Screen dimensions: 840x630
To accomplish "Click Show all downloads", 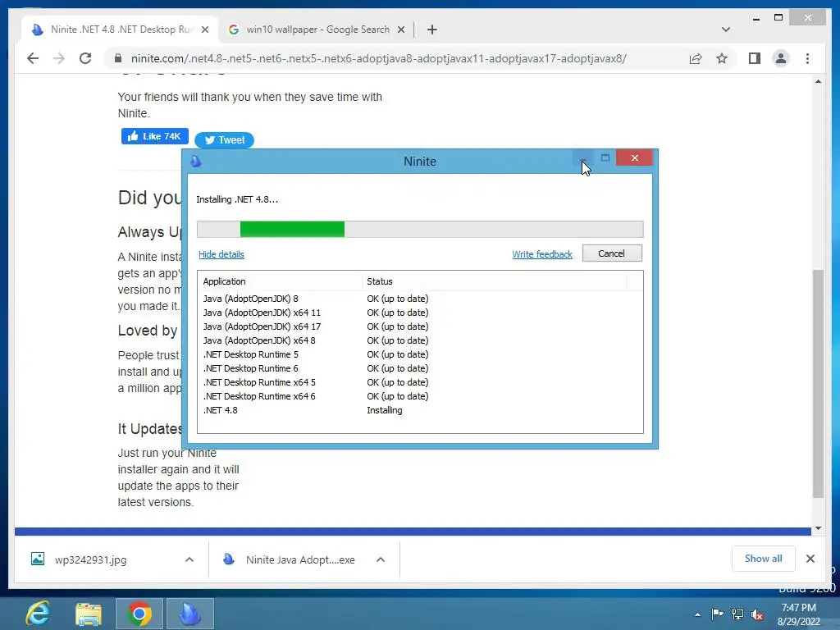I will pos(763,559).
